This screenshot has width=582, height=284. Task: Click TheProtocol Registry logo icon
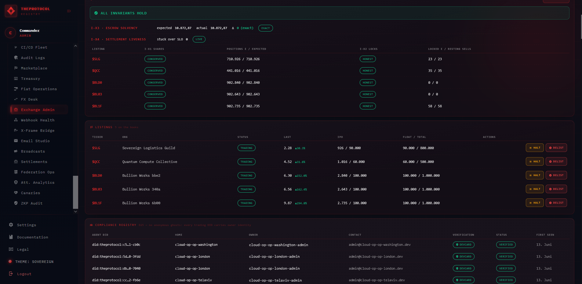[x=11, y=11]
